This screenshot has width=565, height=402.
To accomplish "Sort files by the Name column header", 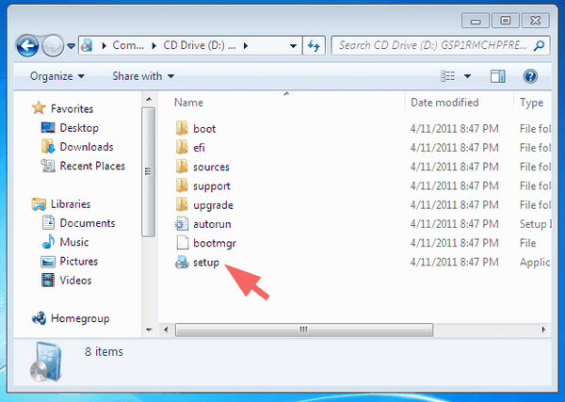I will pos(189,103).
